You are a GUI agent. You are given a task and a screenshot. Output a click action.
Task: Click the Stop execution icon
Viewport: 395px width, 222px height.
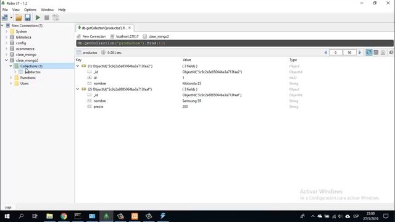pos(47,18)
